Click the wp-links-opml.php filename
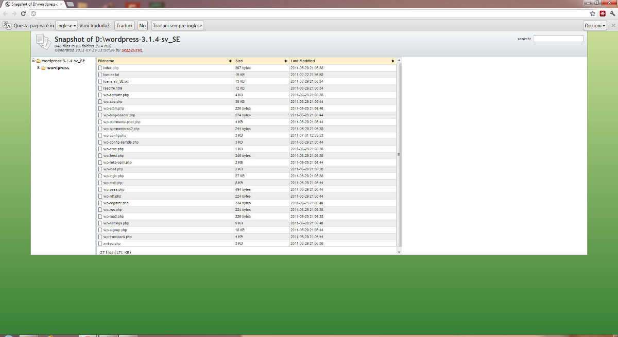618x337 pixels. pos(117,162)
